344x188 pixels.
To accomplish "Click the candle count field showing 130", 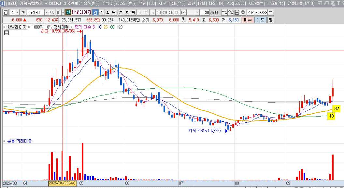I will tap(205, 12).
